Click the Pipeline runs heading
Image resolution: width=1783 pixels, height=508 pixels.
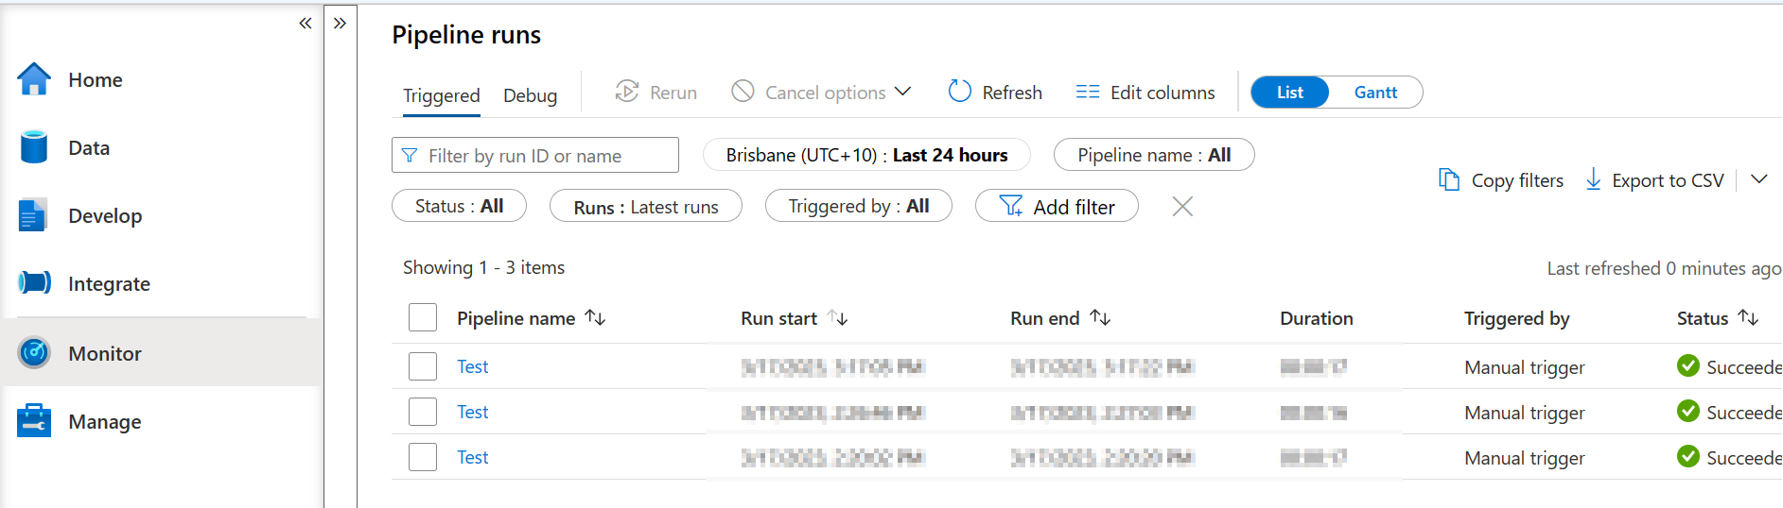tap(466, 35)
